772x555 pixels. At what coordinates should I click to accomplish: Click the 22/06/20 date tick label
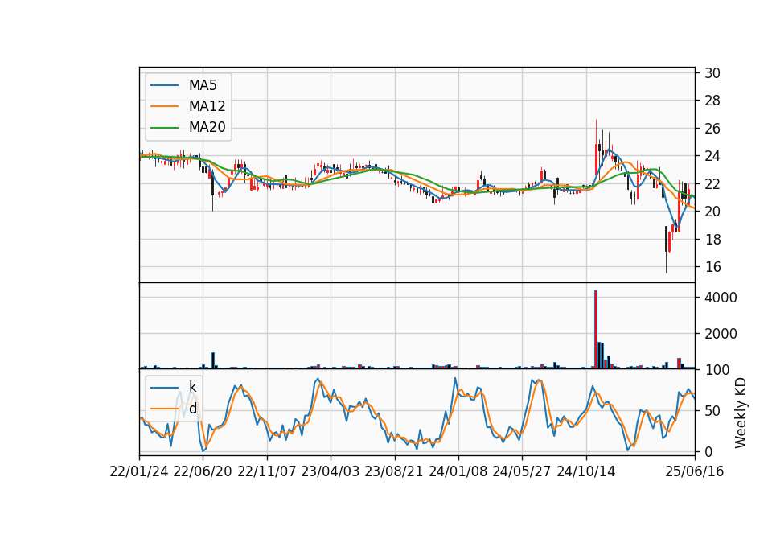pyautogui.click(x=203, y=471)
